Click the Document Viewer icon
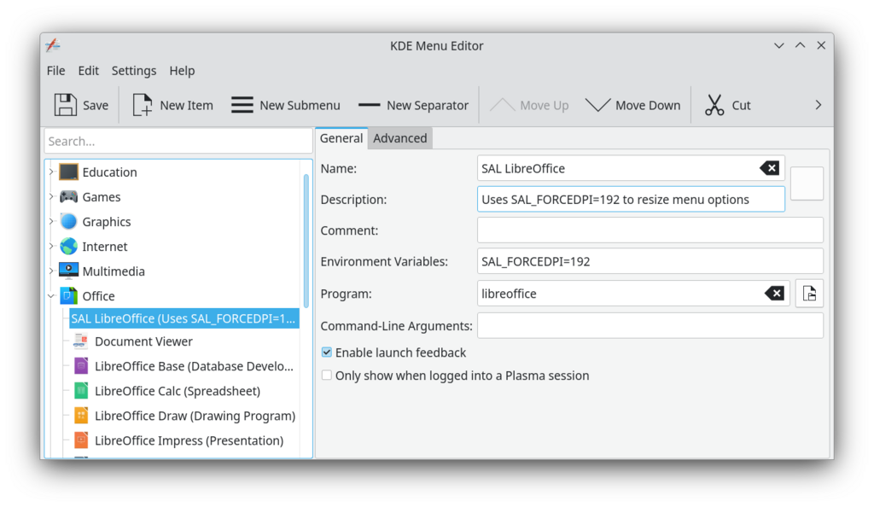This screenshot has width=874, height=507. [81, 341]
